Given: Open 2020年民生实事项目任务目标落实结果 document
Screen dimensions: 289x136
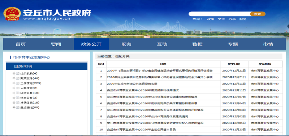Looking at the screenshot, I should pyautogui.click(x=160, y=77).
